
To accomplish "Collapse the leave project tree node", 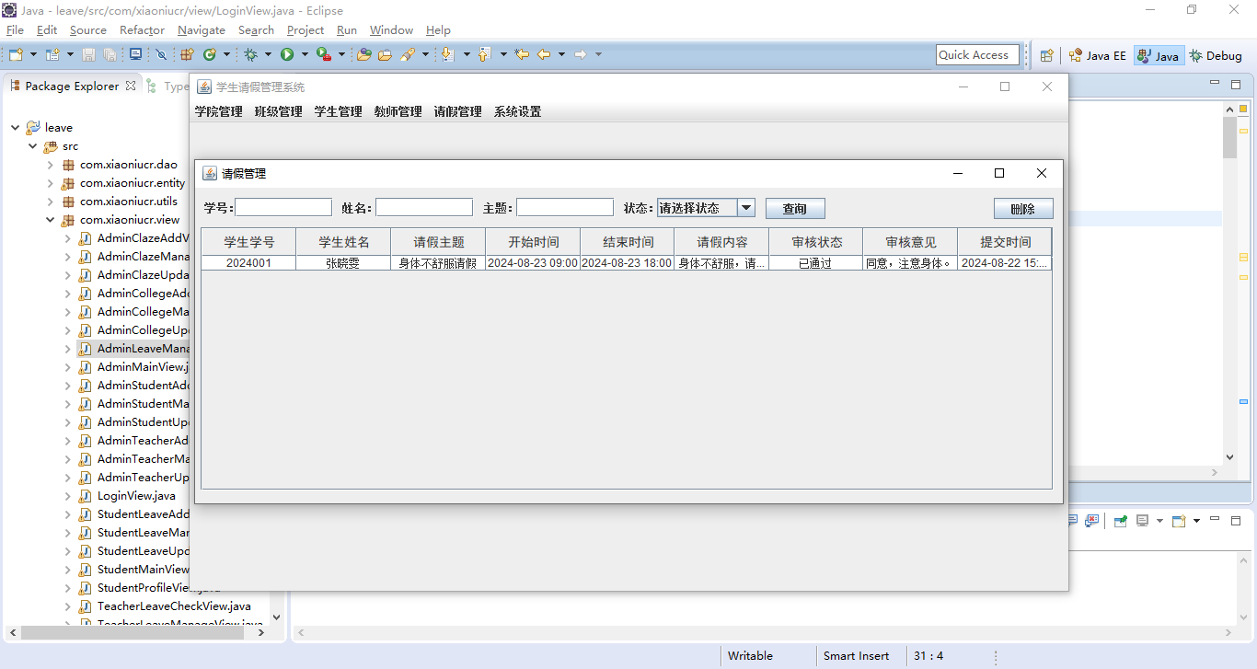I will (16, 128).
